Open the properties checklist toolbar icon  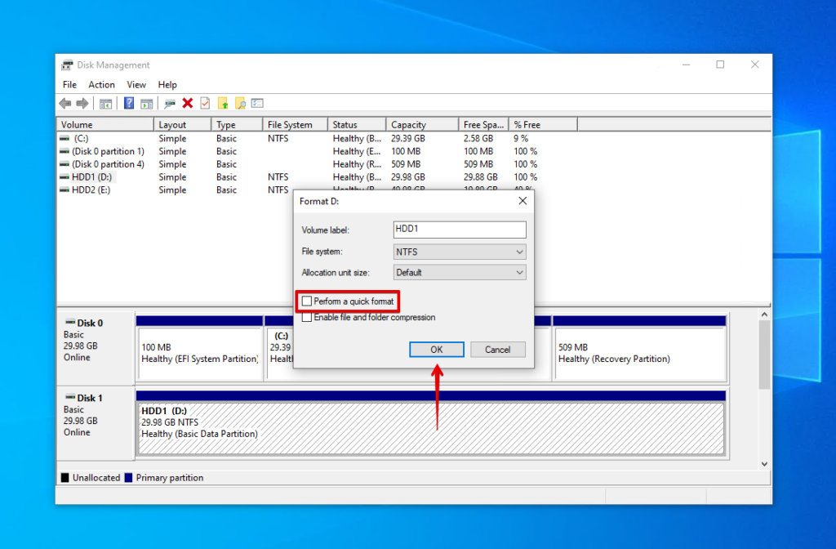tap(205, 103)
